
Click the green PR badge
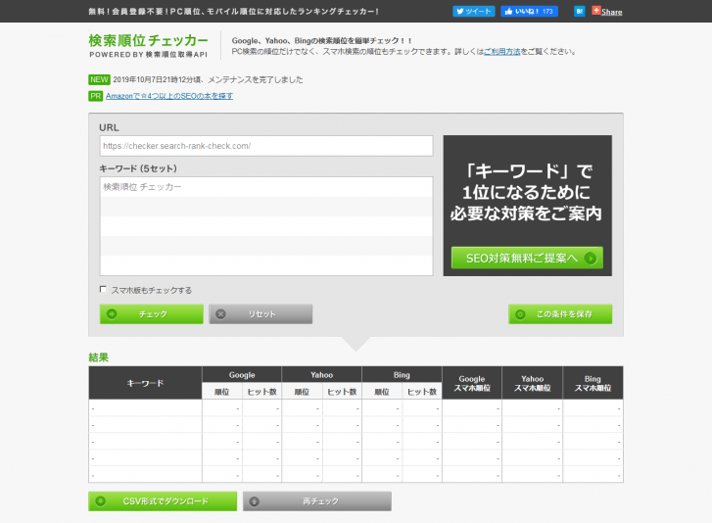click(95, 96)
